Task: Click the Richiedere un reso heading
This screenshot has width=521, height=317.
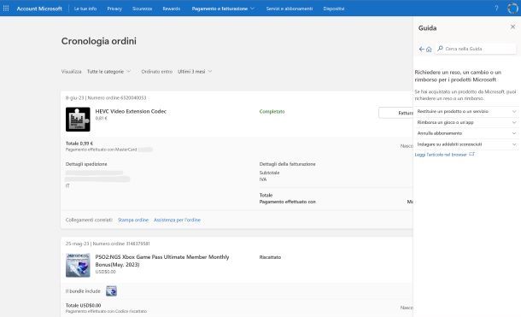Action: point(458,76)
